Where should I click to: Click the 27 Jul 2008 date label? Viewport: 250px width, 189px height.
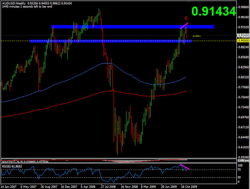click(x=108, y=187)
